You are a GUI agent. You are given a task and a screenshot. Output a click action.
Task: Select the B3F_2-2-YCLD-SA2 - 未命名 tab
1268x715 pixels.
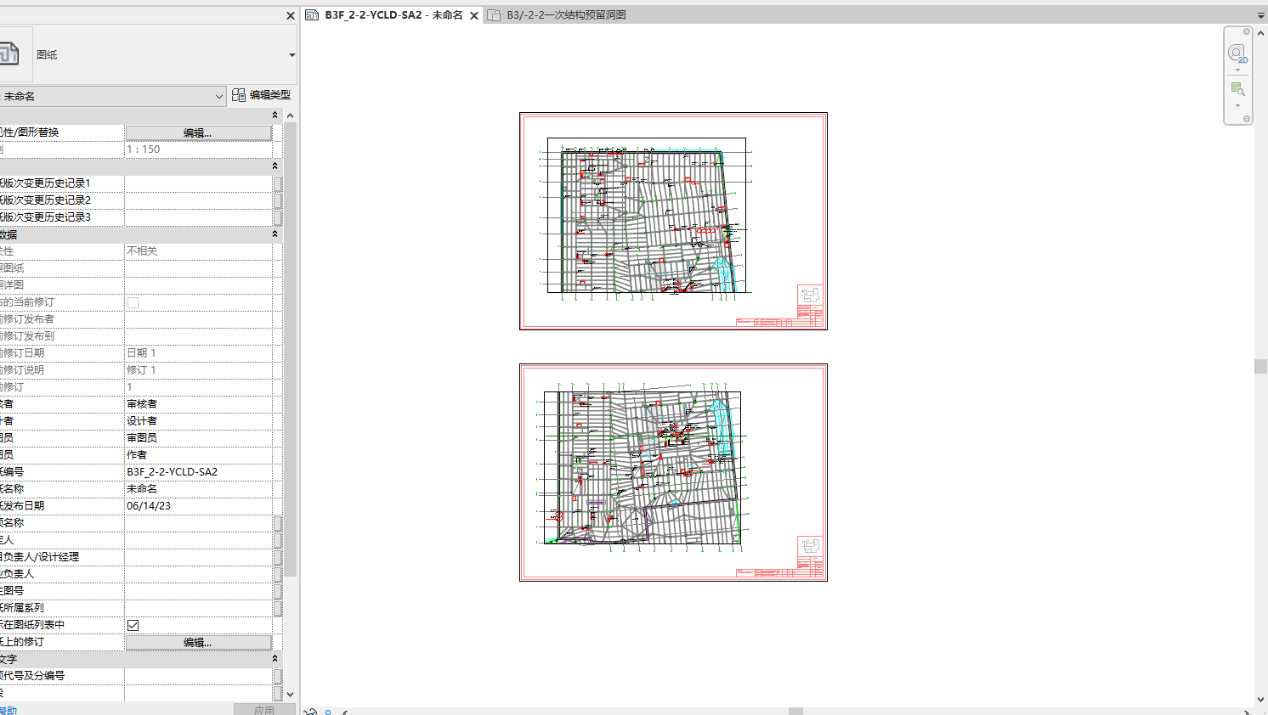pos(393,15)
